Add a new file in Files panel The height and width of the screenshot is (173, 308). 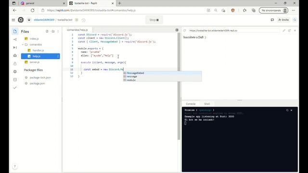pos(47,31)
